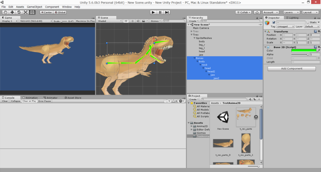Click search by label icon in Project
This screenshot has width=321, height=172.
pyautogui.click(x=255, y=99)
